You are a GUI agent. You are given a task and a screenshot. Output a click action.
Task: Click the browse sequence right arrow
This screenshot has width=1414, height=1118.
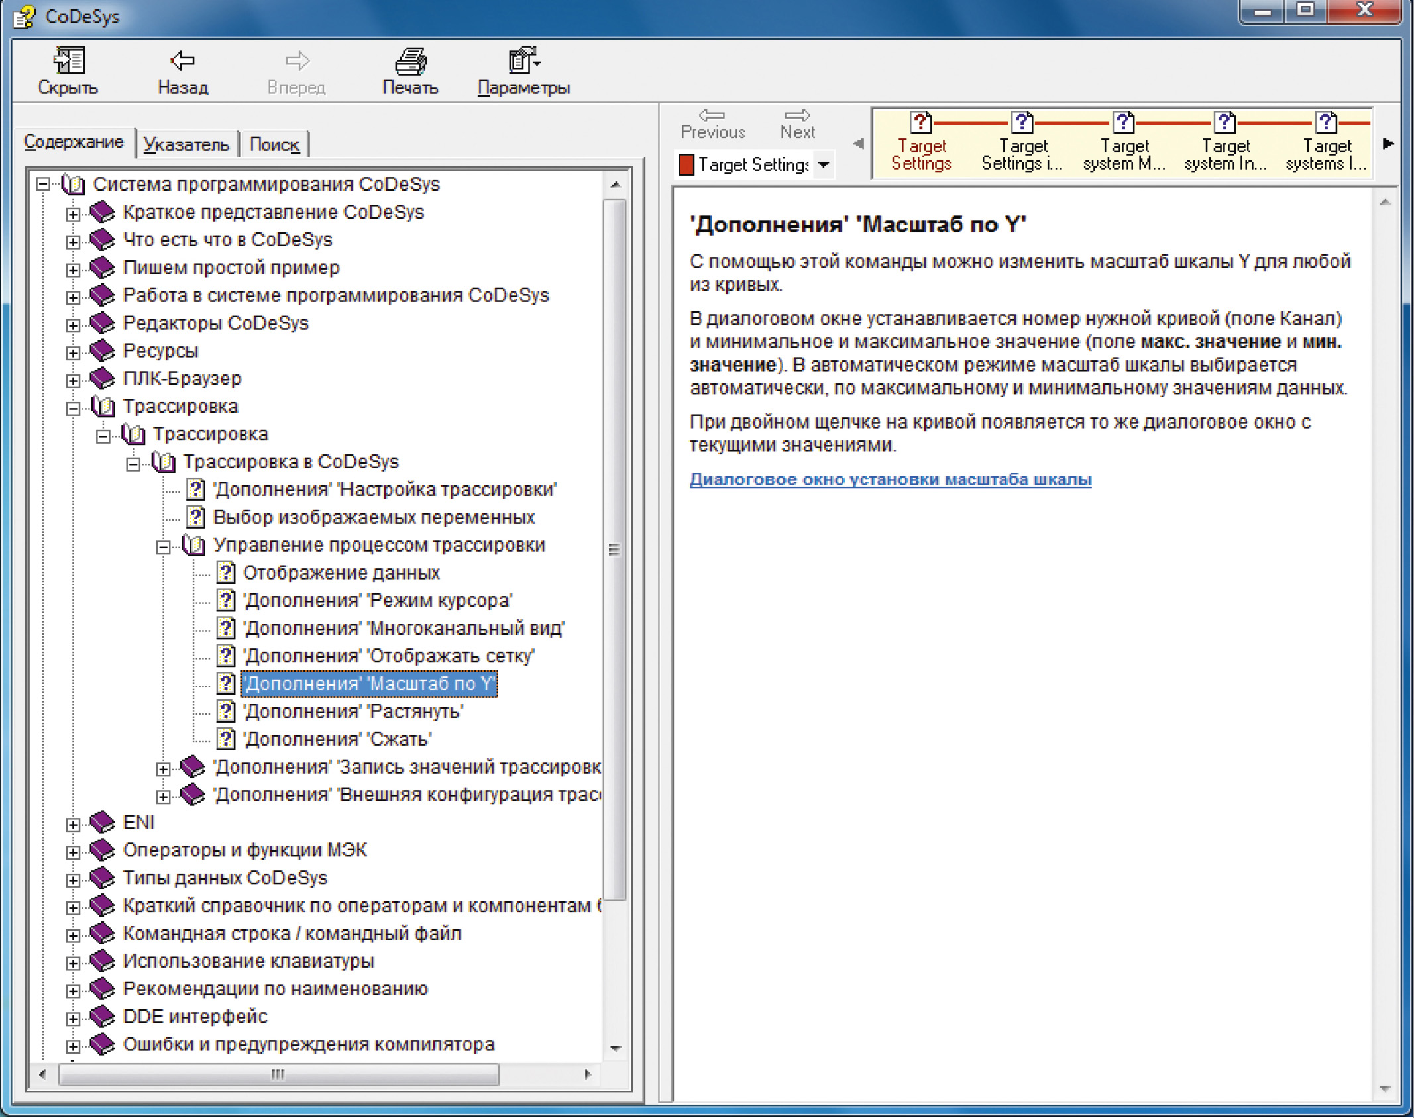[x=1388, y=143]
